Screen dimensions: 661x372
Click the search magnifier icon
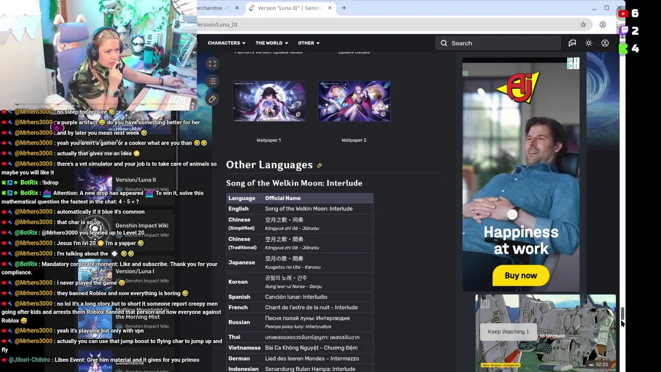point(444,43)
